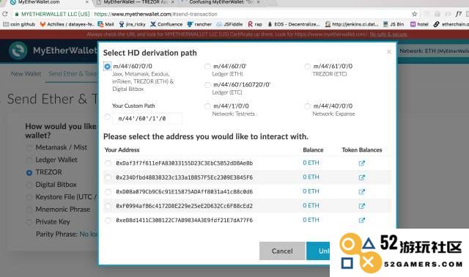The image size is (469, 277).
Task: Click the 0 ETH balance of address 0x008a079Cb9
Action: [311, 191]
